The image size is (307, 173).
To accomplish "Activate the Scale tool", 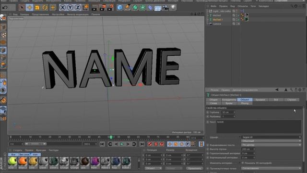I will pos(37,8).
